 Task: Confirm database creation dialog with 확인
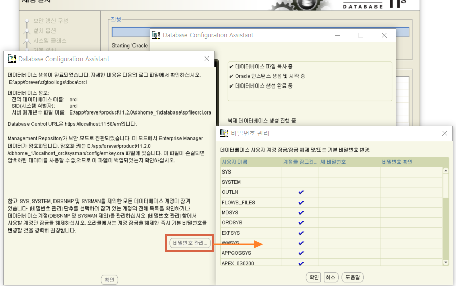(x=110, y=279)
